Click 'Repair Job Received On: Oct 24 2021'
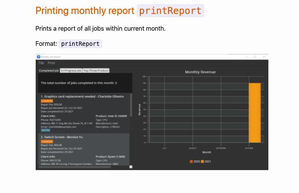Image resolution: width=299 pixels, height=193 pixels. 61,108
